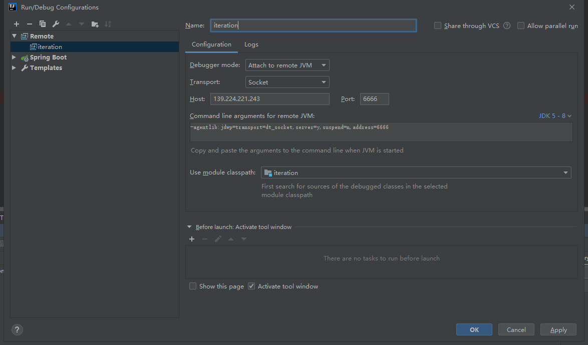The height and width of the screenshot is (345, 588).
Task: Collapse Before launch section
Action: point(189,227)
